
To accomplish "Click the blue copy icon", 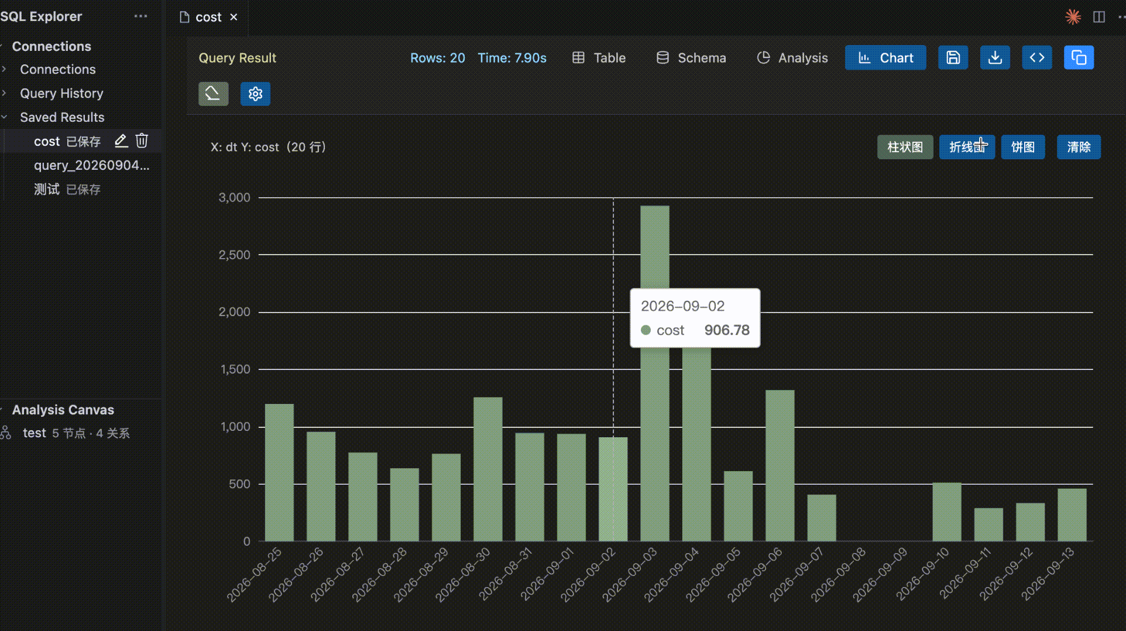I will click(1079, 57).
